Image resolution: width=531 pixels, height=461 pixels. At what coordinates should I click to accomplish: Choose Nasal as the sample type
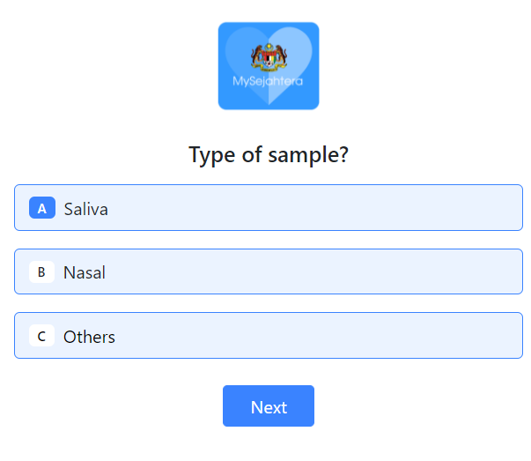(269, 271)
